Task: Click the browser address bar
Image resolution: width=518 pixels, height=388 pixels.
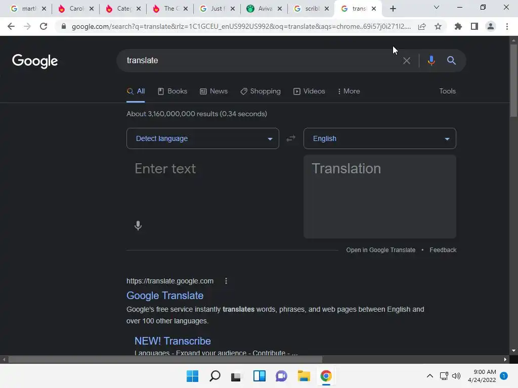Action: [241, 26]
